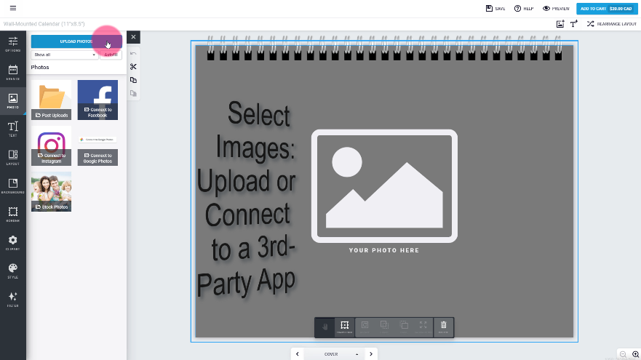
Task: Click the zoom in magnifier
Action: coord(635,354)
